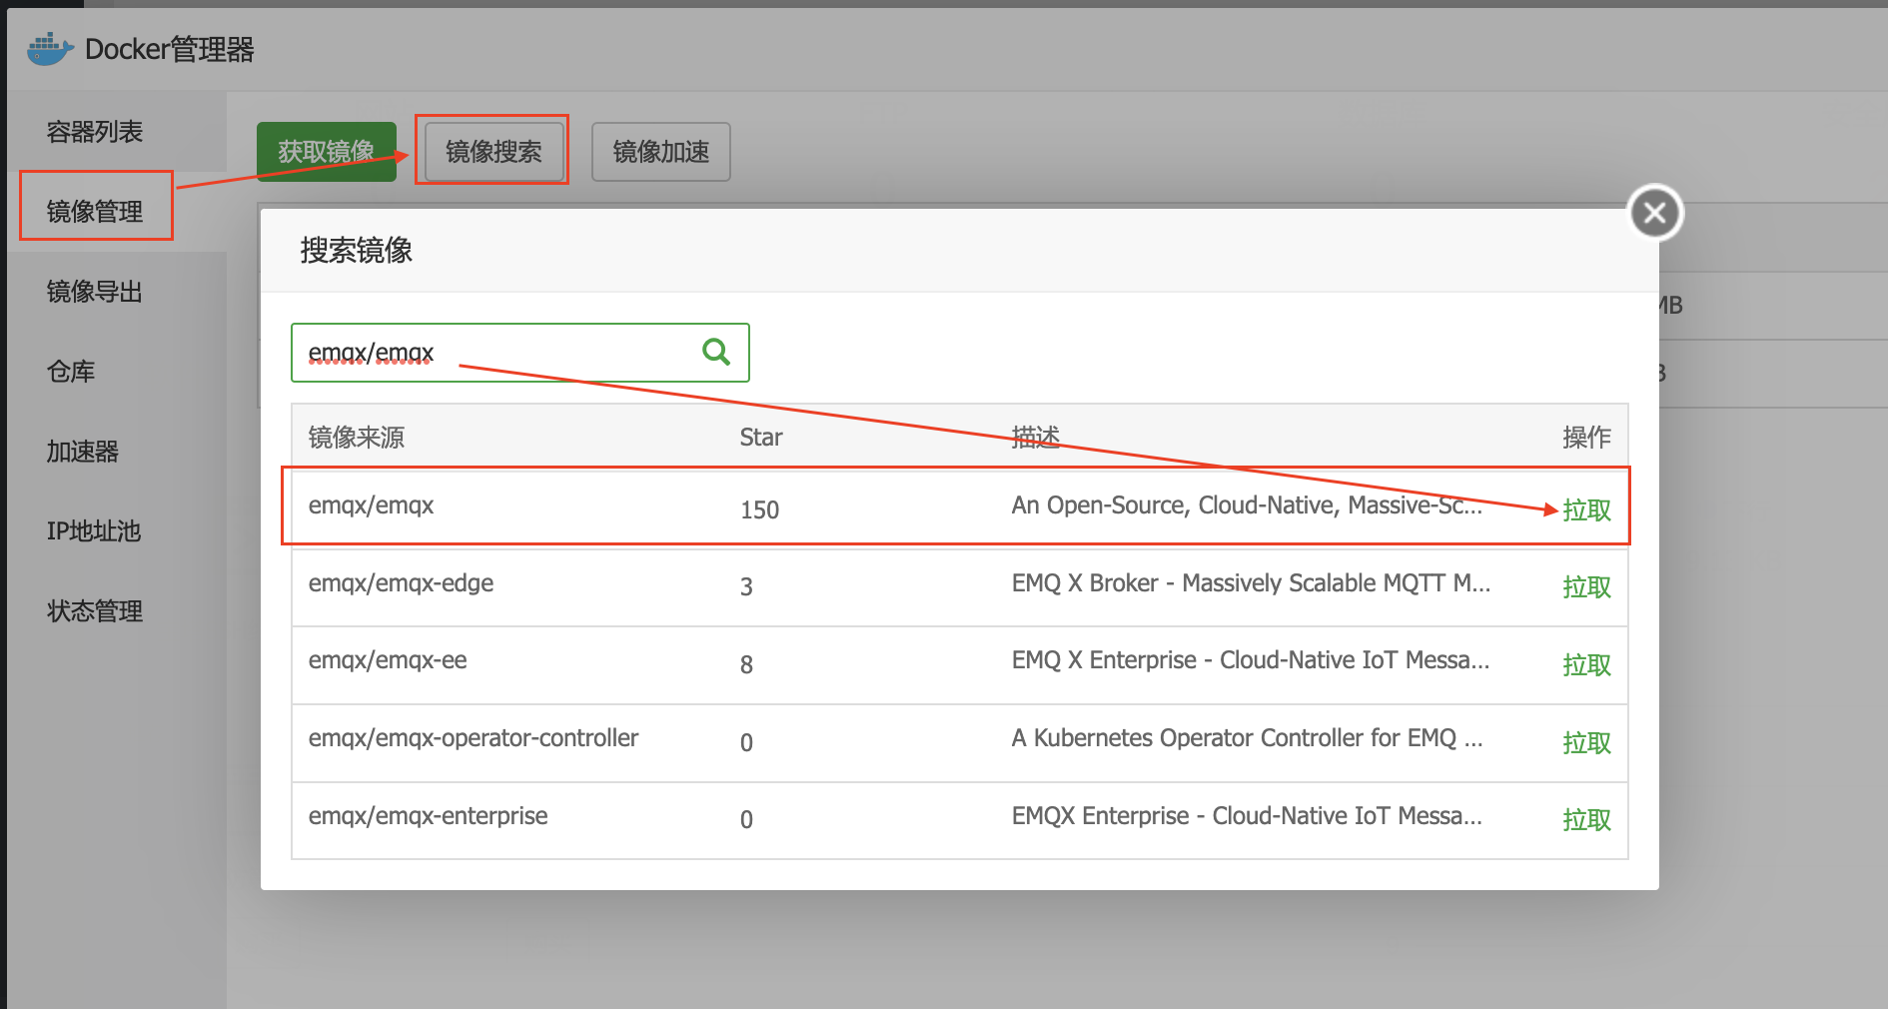Pull the emqx/emqx image via 拉取

tap(1586, 509)
